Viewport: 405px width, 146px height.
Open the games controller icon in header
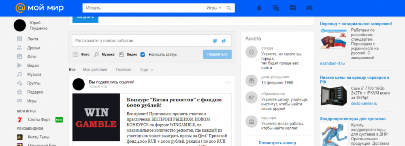click(309, 8)
